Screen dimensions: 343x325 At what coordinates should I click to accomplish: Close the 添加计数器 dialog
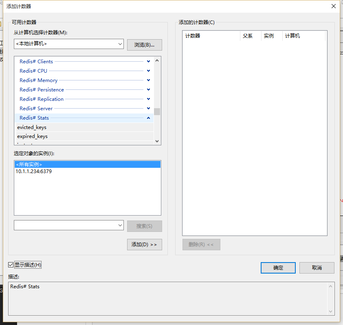(334, 6)
